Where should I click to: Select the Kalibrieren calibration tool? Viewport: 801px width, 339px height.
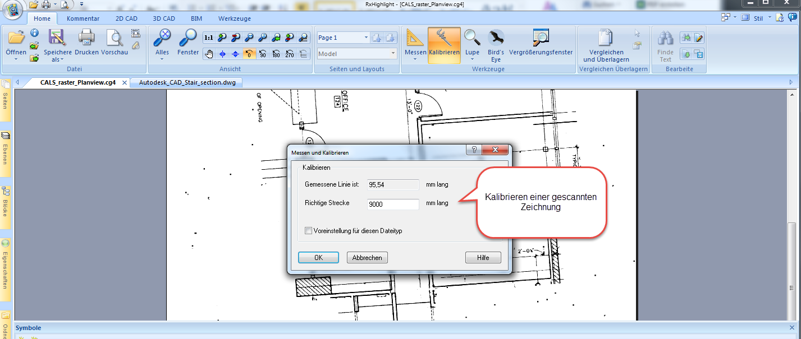(444, 44)
